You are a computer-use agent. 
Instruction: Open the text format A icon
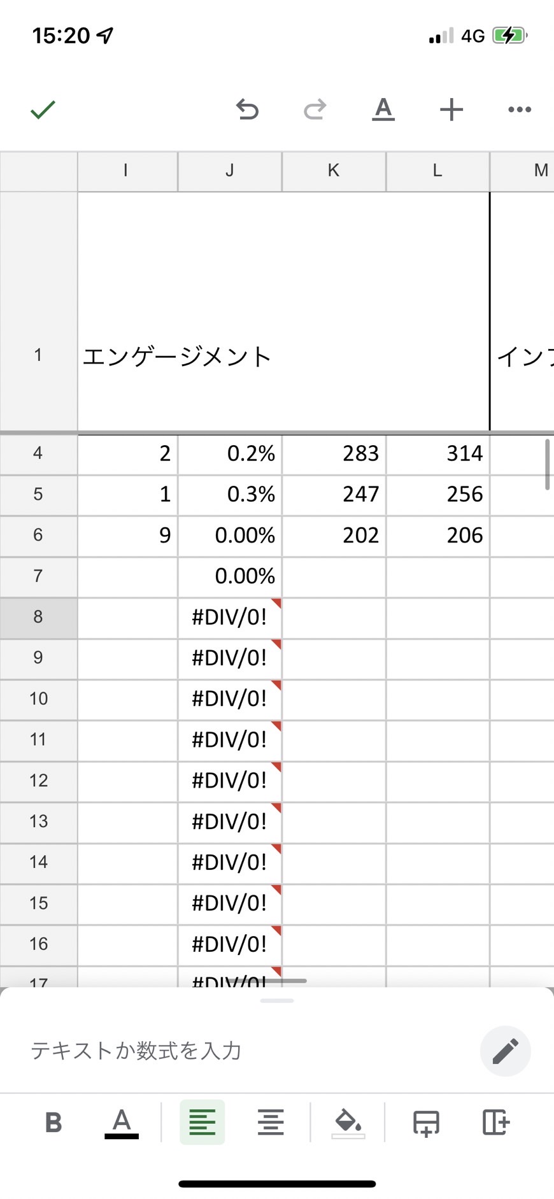click(x=383, y=110)
